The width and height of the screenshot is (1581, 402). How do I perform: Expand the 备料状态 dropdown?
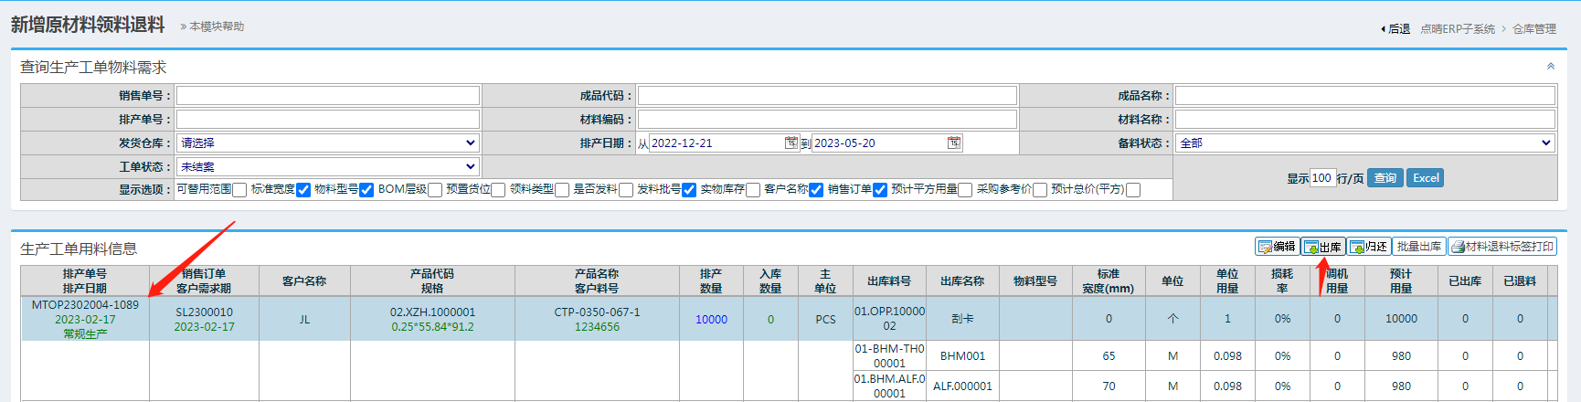click(1364, 143)
